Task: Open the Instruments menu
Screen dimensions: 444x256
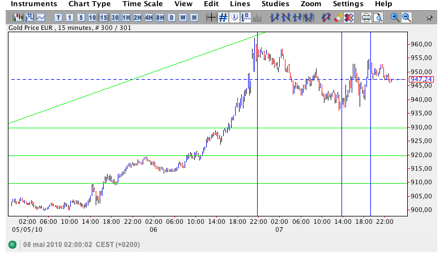Action: (33, 4)
